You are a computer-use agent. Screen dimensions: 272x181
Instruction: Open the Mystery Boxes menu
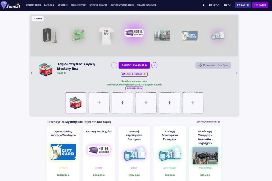point(33,5)
